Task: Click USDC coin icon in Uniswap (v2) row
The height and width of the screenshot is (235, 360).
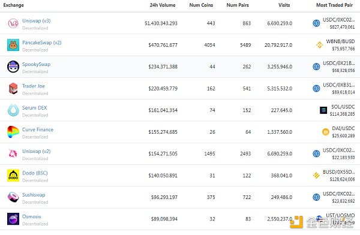Action: click(316, 153)
